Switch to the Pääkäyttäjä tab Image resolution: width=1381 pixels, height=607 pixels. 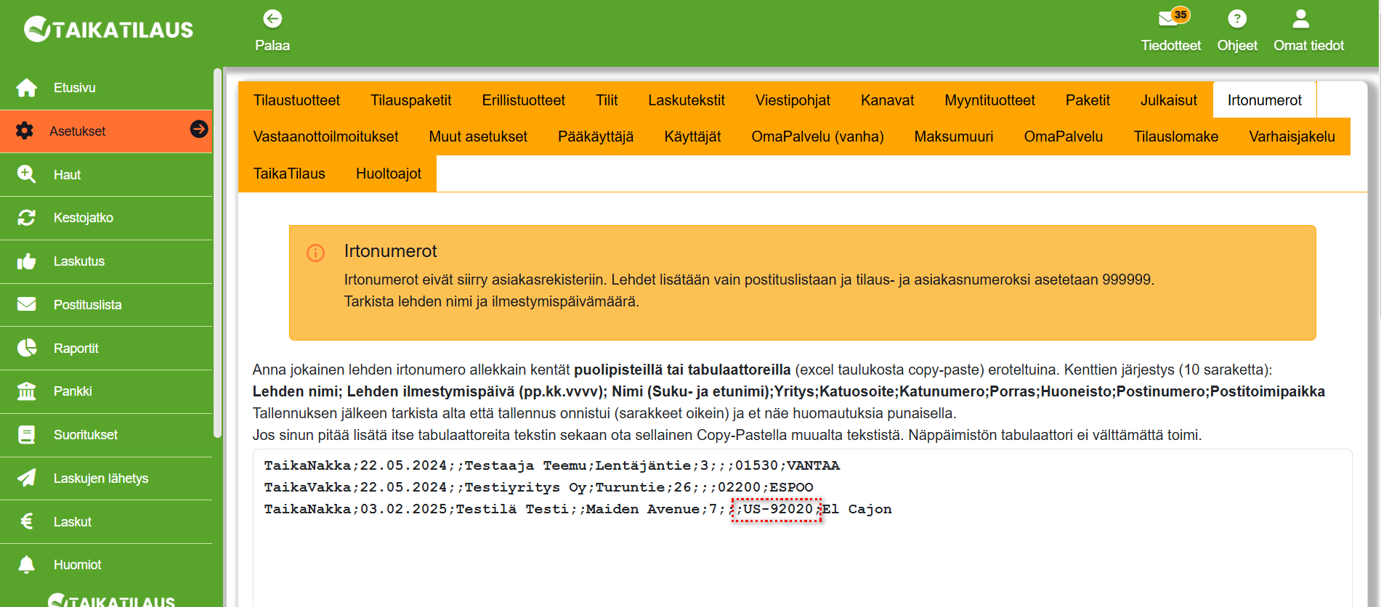coord(596,137)
